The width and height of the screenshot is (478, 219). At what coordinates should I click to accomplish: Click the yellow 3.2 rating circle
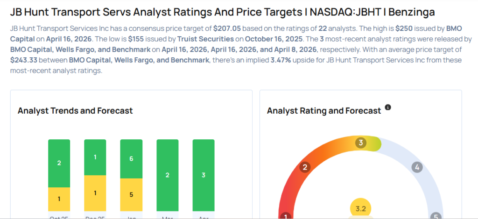360,209
